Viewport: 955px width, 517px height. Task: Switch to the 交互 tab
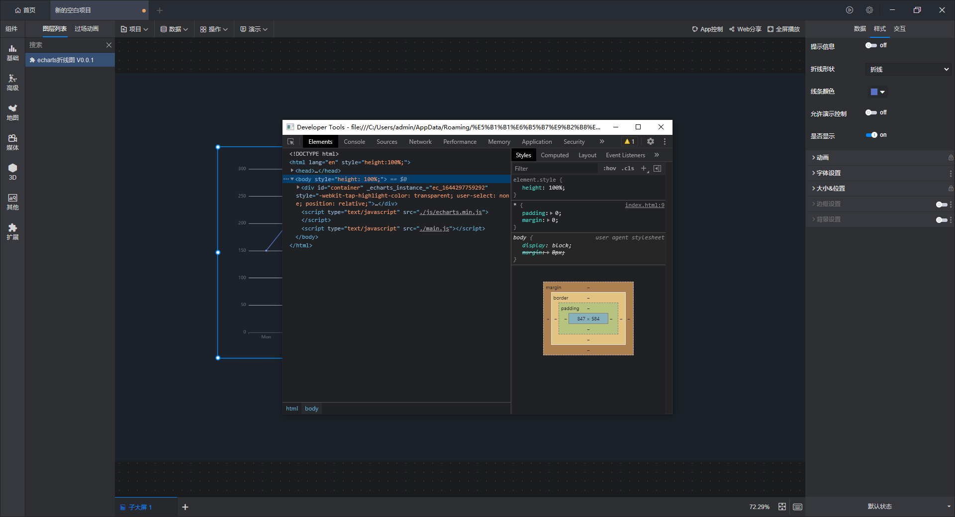coord(899,29)
